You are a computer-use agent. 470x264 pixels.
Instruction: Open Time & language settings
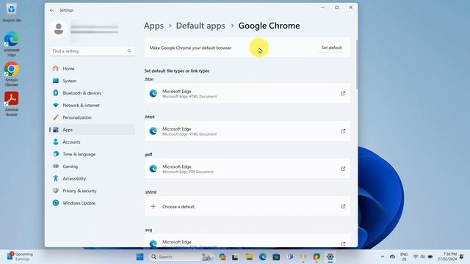point(93,154)
